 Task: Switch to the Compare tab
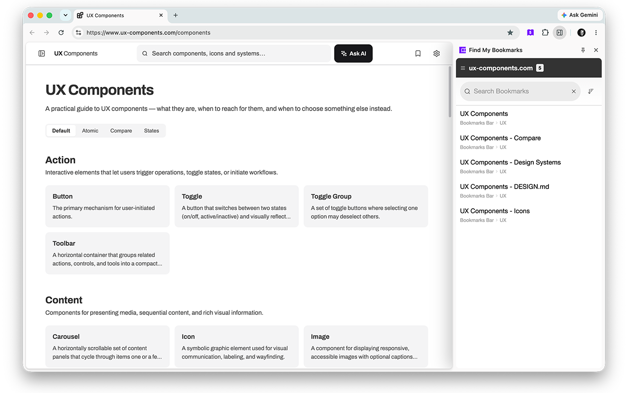[x=121, y=131]
